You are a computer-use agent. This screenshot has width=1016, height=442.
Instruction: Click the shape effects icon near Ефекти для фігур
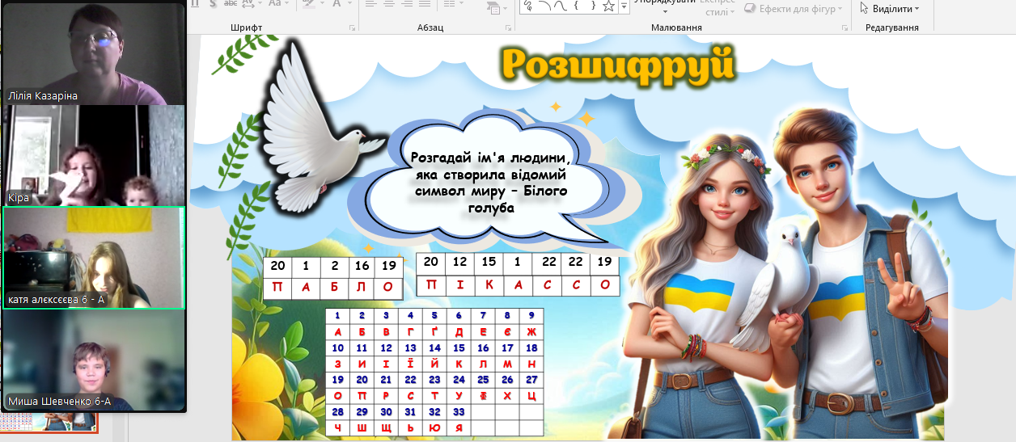pyautogui.click(x=749, y=8)
